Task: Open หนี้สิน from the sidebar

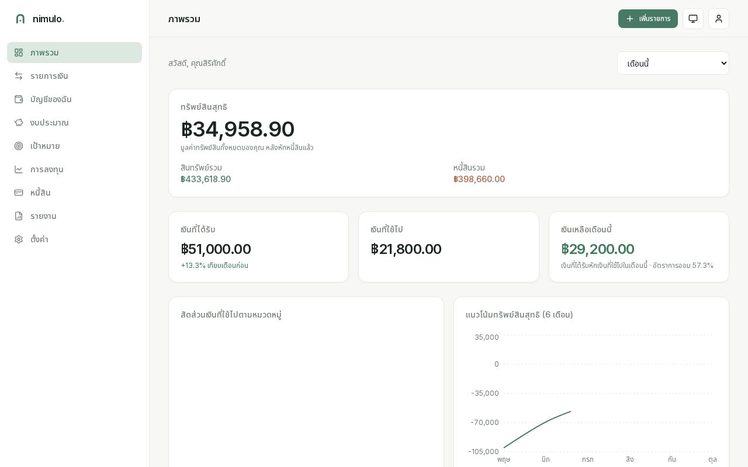Action: pos(74,193)
